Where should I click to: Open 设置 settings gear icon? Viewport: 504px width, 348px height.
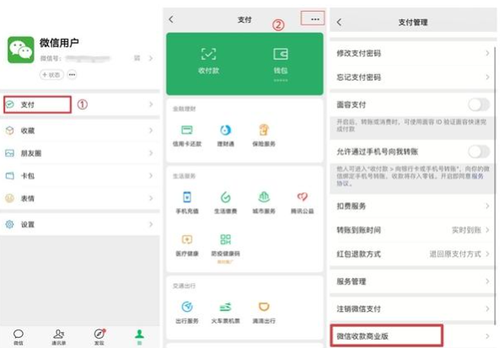(x=10, y=224)
